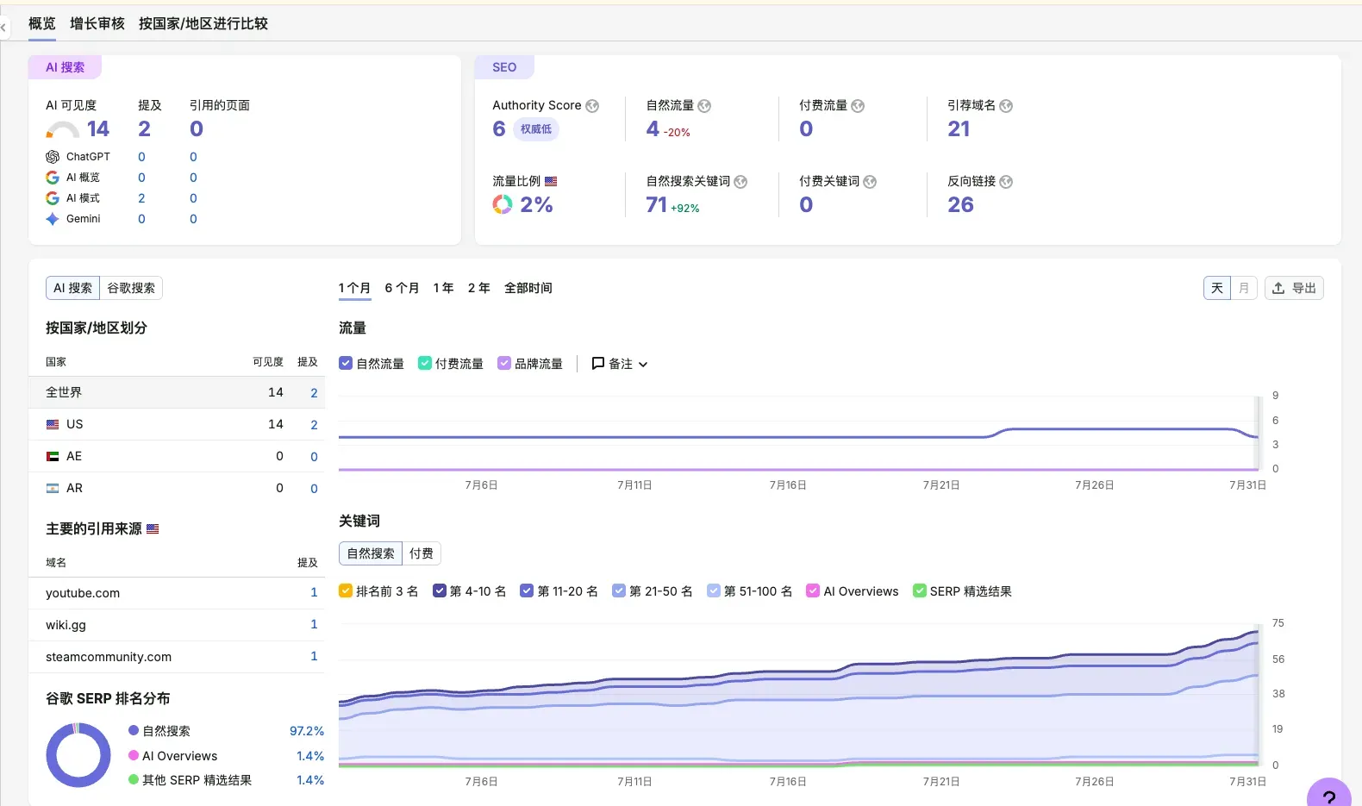Click the collapse sidebar arrow at left edge
The image size is (1362, 806).
click(3, 28)
